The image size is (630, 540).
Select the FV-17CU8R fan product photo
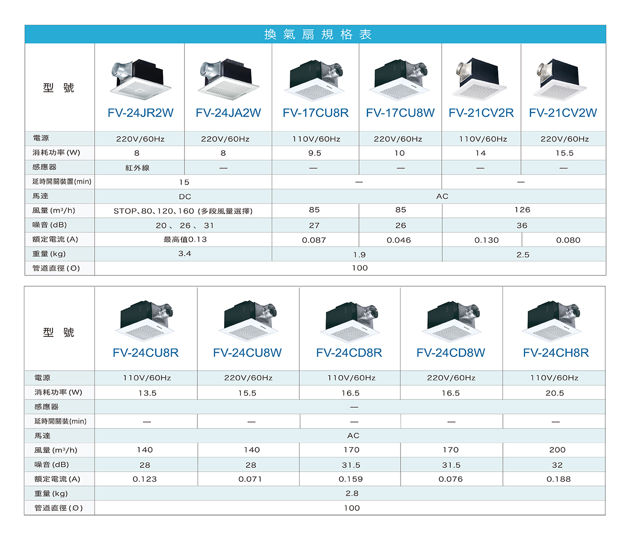tap(315, 80)
